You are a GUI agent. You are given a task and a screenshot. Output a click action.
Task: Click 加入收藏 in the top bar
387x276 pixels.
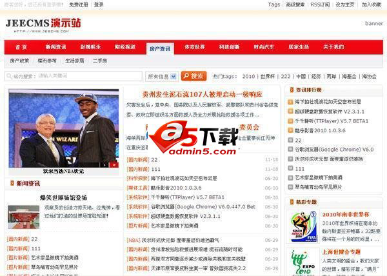[x=372, y=5]
